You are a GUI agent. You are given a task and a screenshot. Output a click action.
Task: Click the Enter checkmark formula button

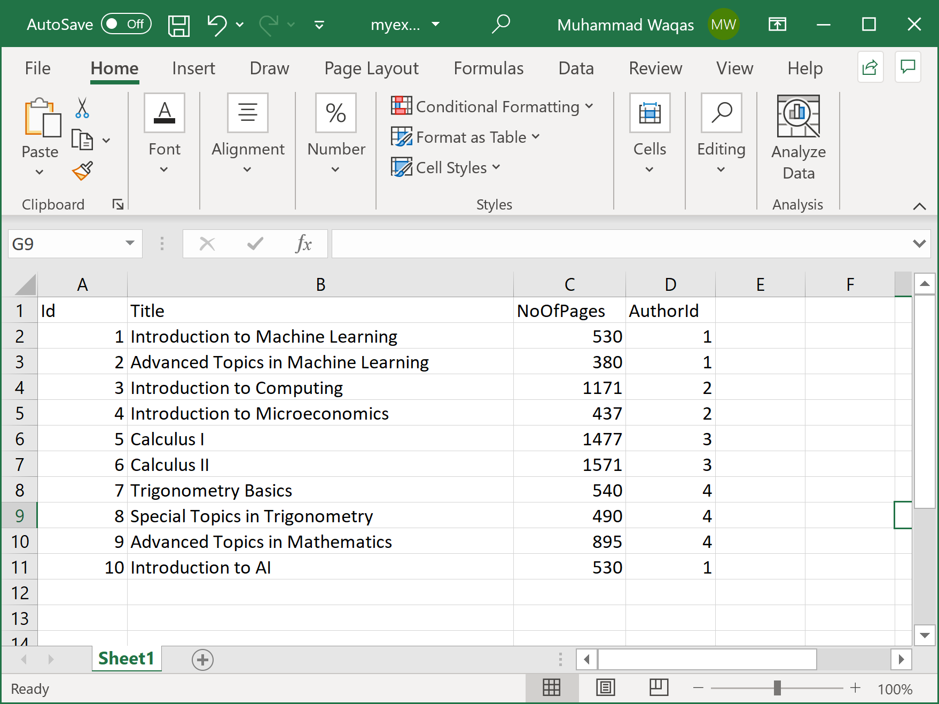(255, 244)
